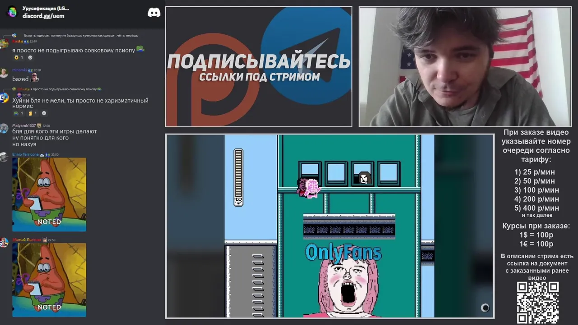Select username Malyarok1337
Screen dimensions: 578x325
[24, 125]
